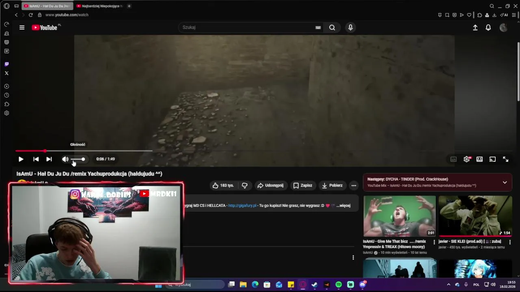Open the Easy Setup sliders menu
This screenshot has width=520, height=292.
[514, 15]
